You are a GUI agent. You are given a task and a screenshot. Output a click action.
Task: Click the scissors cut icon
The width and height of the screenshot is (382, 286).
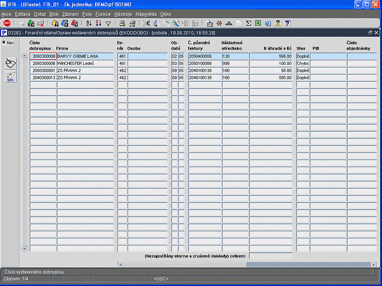(146, 23)
